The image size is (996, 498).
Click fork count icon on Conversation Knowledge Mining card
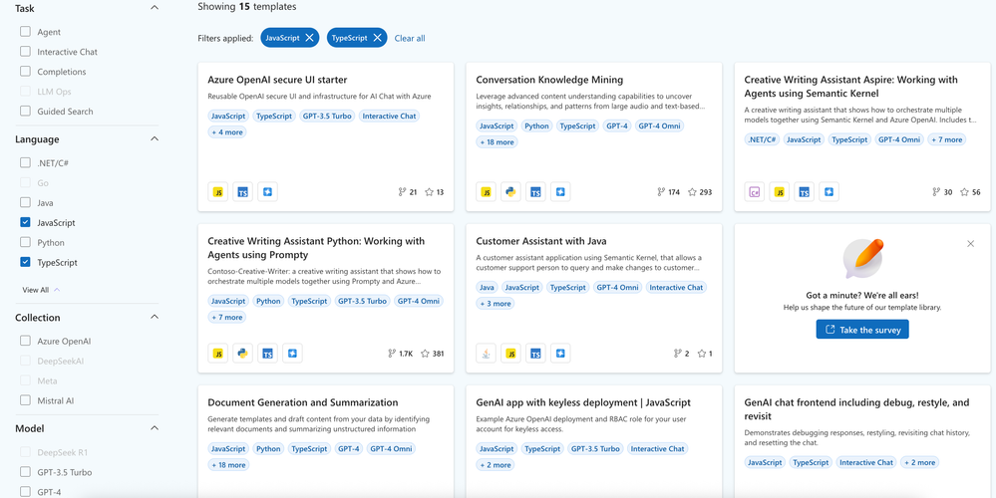661,192
